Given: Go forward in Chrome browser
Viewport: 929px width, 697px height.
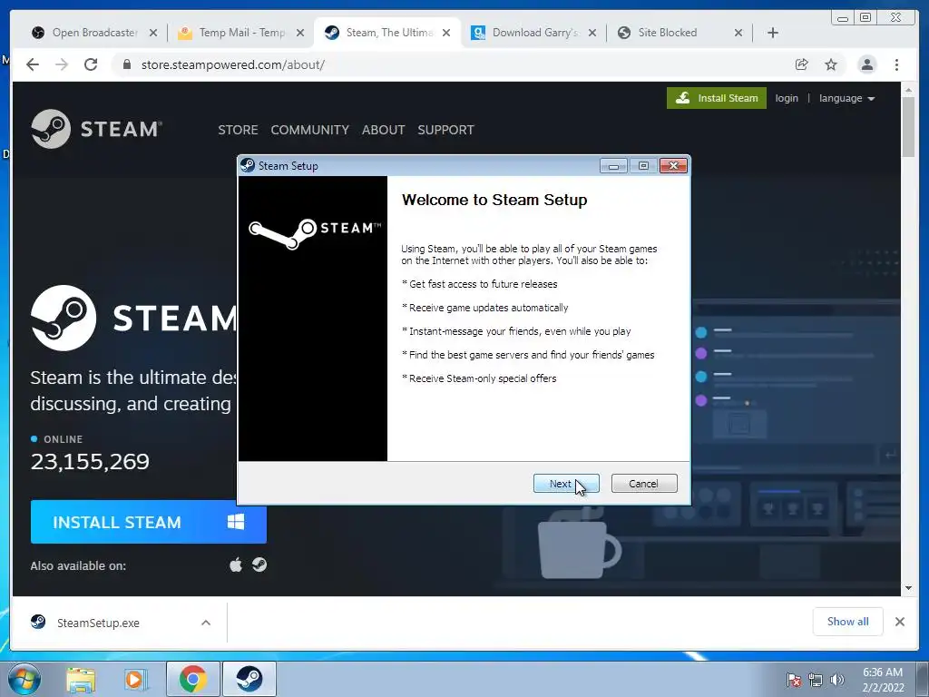Looking at the screenshot, I should pos(62,64).
